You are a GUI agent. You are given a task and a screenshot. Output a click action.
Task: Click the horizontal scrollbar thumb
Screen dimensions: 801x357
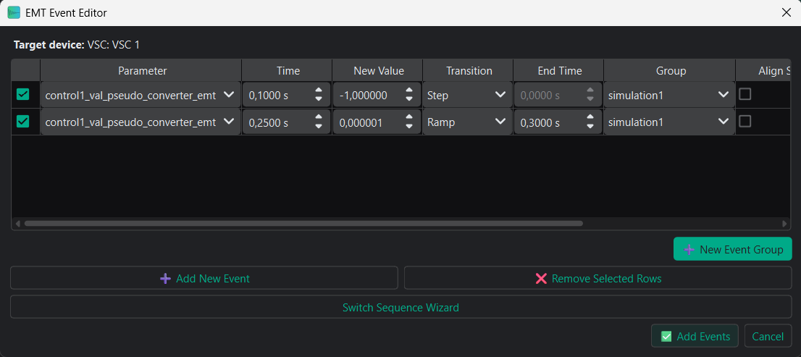tap(303, 223)
